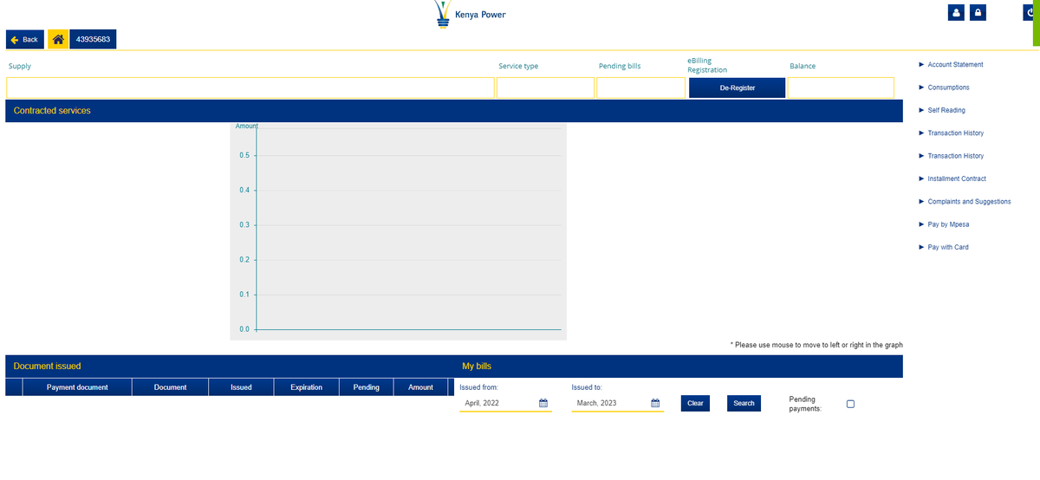Click the De-Register eBilling button
1040x480 pixels.
point(737,88)
